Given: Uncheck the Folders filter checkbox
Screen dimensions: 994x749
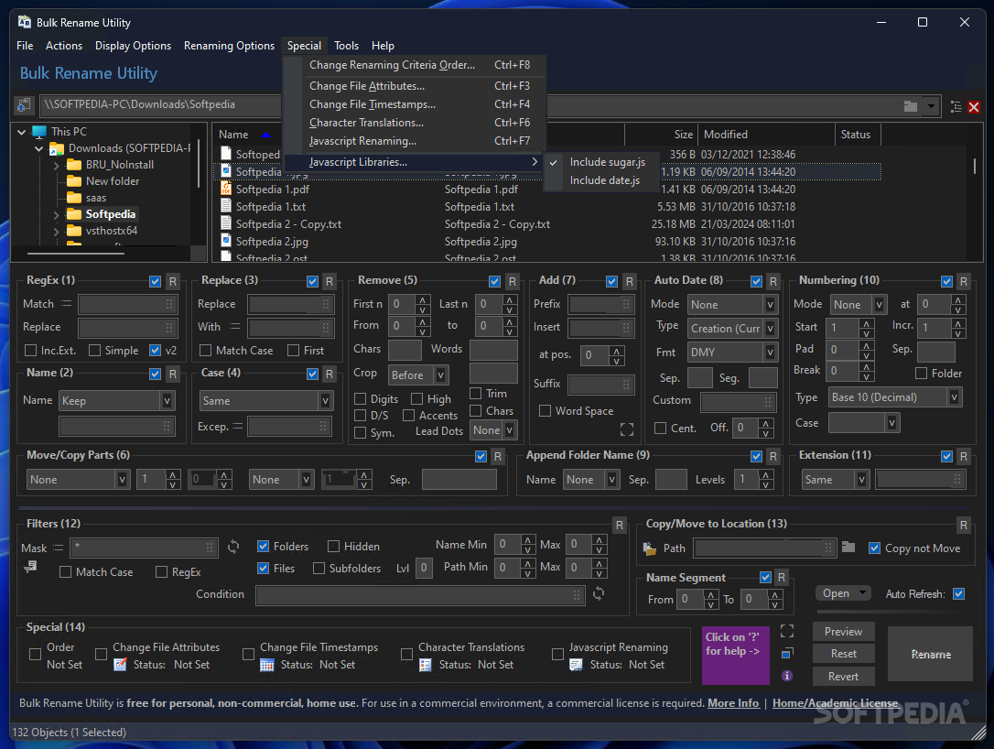Looking at the screenshot, I should [x=263, y=546].
